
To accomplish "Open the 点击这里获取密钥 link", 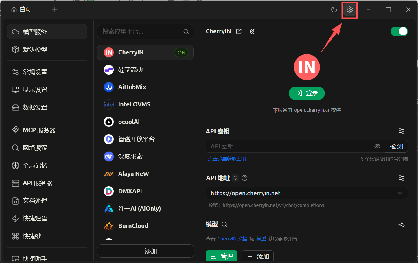I will pyautogui.click(x=227, y=159).
